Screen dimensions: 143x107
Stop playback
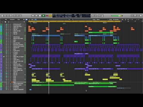click(x=40, y=16)
